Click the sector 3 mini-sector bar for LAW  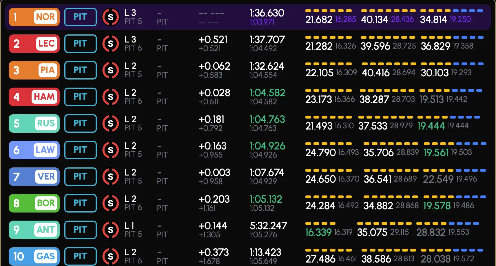455,144
